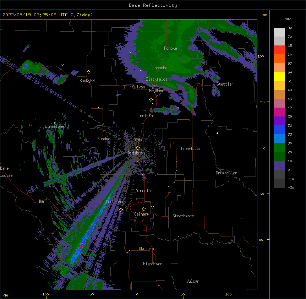This screenshot has width=306, height=299.
Task: Click the yellow diamond marker below RedDeer
Action: pos(151,100)
